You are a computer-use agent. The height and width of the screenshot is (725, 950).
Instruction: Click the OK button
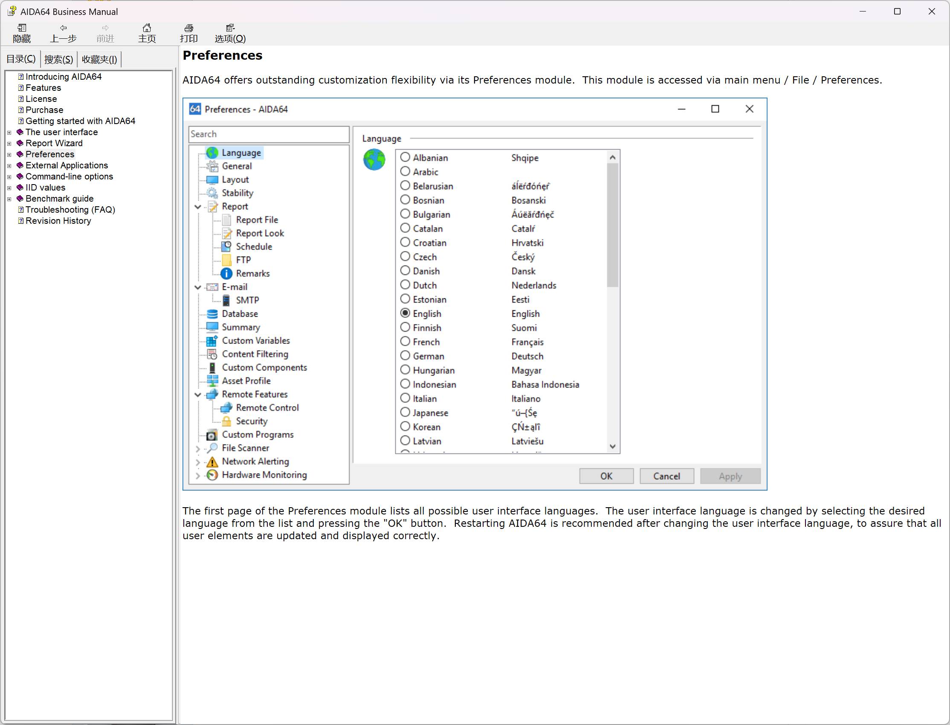606,476
